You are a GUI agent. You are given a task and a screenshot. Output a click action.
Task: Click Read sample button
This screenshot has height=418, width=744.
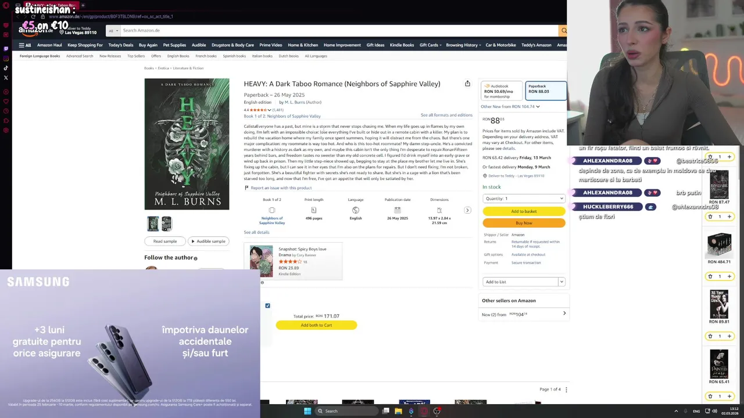tap(165, 241)
